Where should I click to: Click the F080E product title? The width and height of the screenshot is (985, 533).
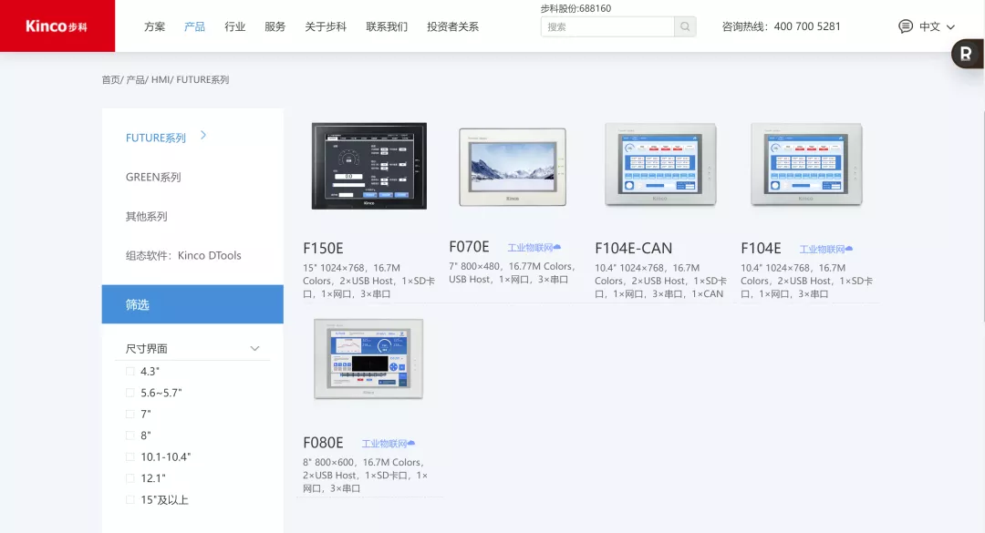point(323,443)
